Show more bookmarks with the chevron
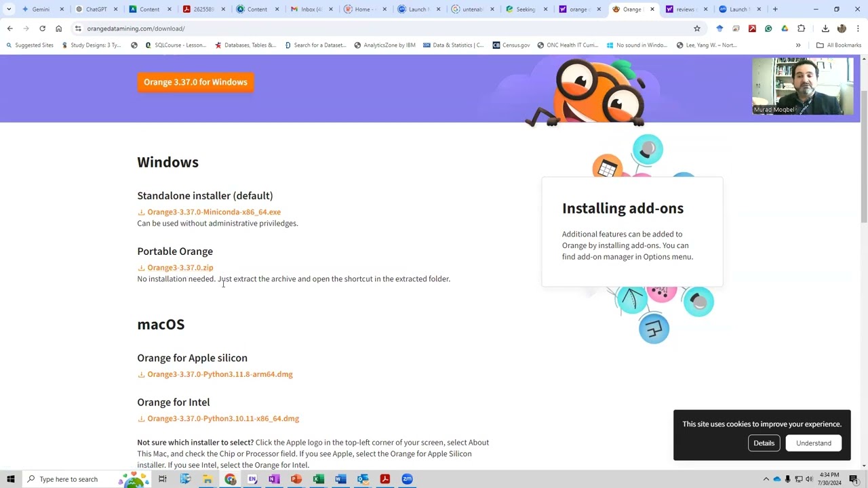This screenshot has width=868, height=488. click(798, 45)
